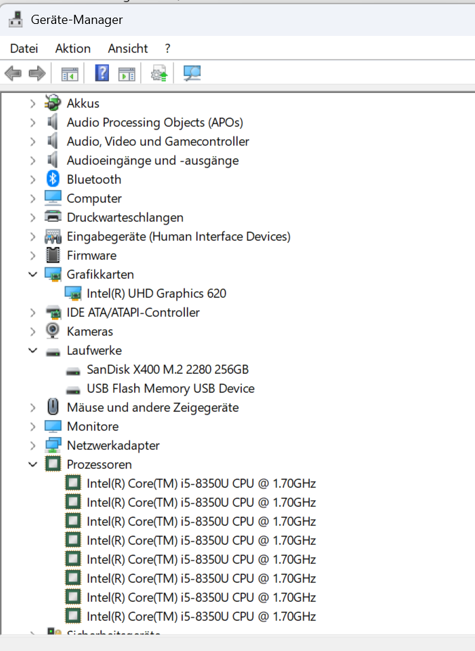Expand the Monitore category
The image size is (475, 651).
pyautogui.click(x=33, y=426)
